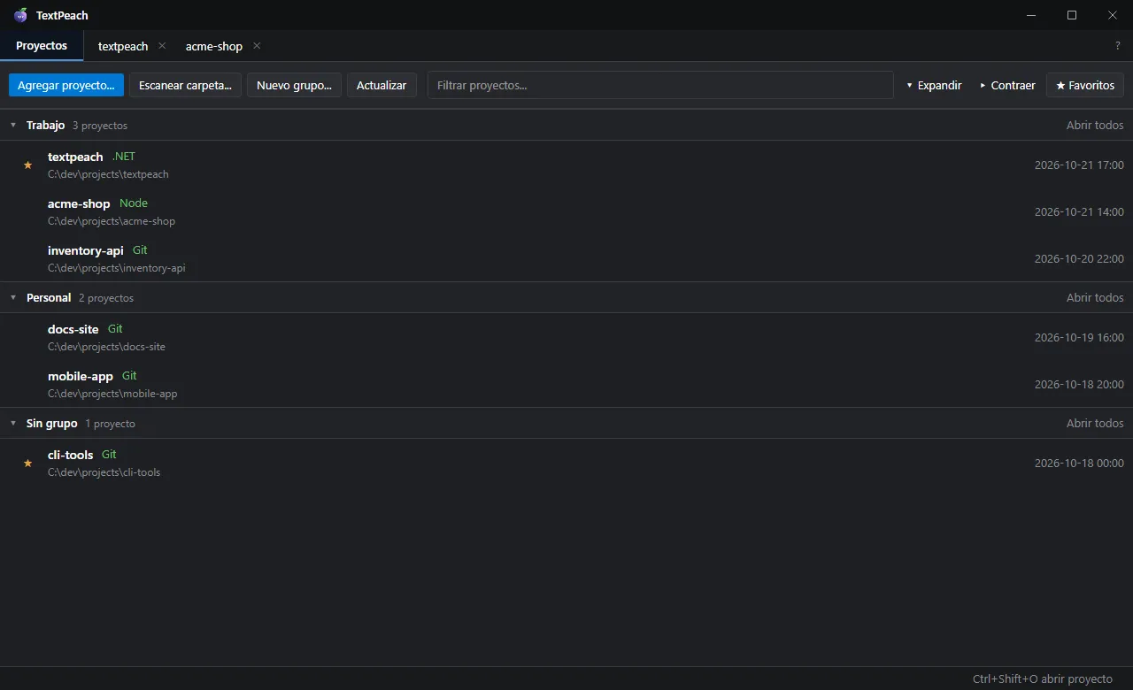This screenshot has width=1133, height=690.
Task: Click Nuevo grupo button
Action: 294,85
